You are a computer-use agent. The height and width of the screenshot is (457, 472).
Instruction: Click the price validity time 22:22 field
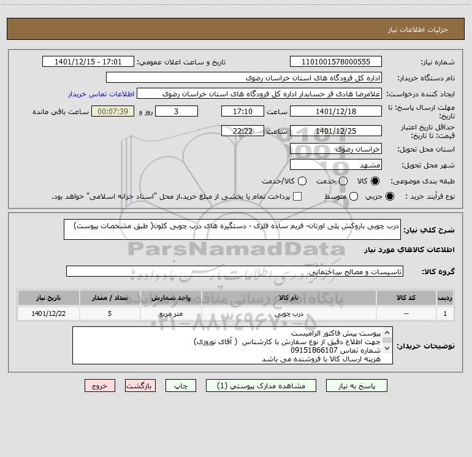click(243, 131)
